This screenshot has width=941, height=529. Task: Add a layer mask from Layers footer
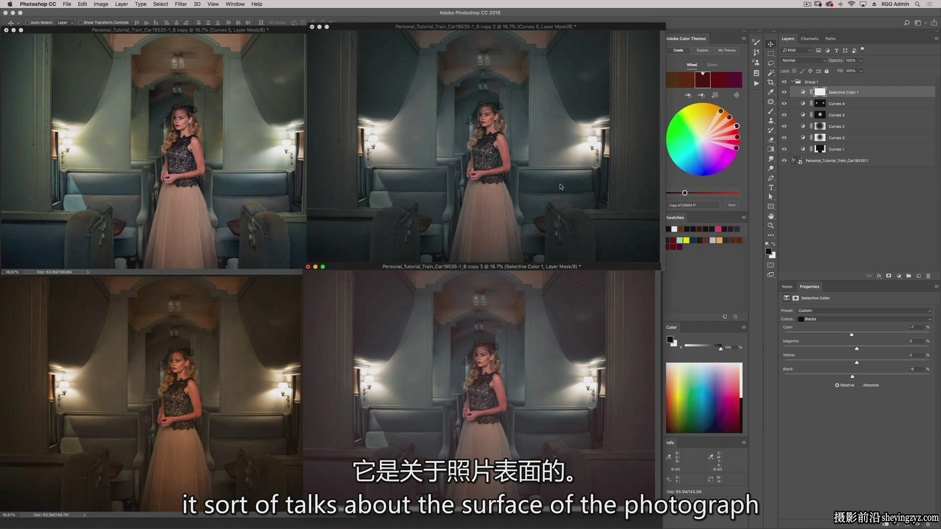coord(889,276)
